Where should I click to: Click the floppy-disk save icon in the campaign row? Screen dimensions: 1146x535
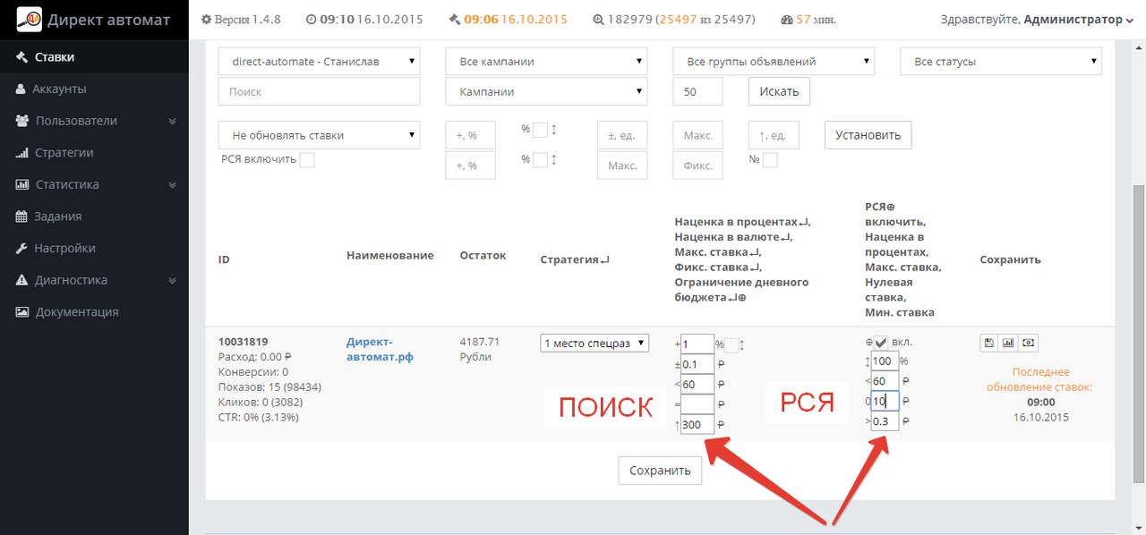pos(988,343)
